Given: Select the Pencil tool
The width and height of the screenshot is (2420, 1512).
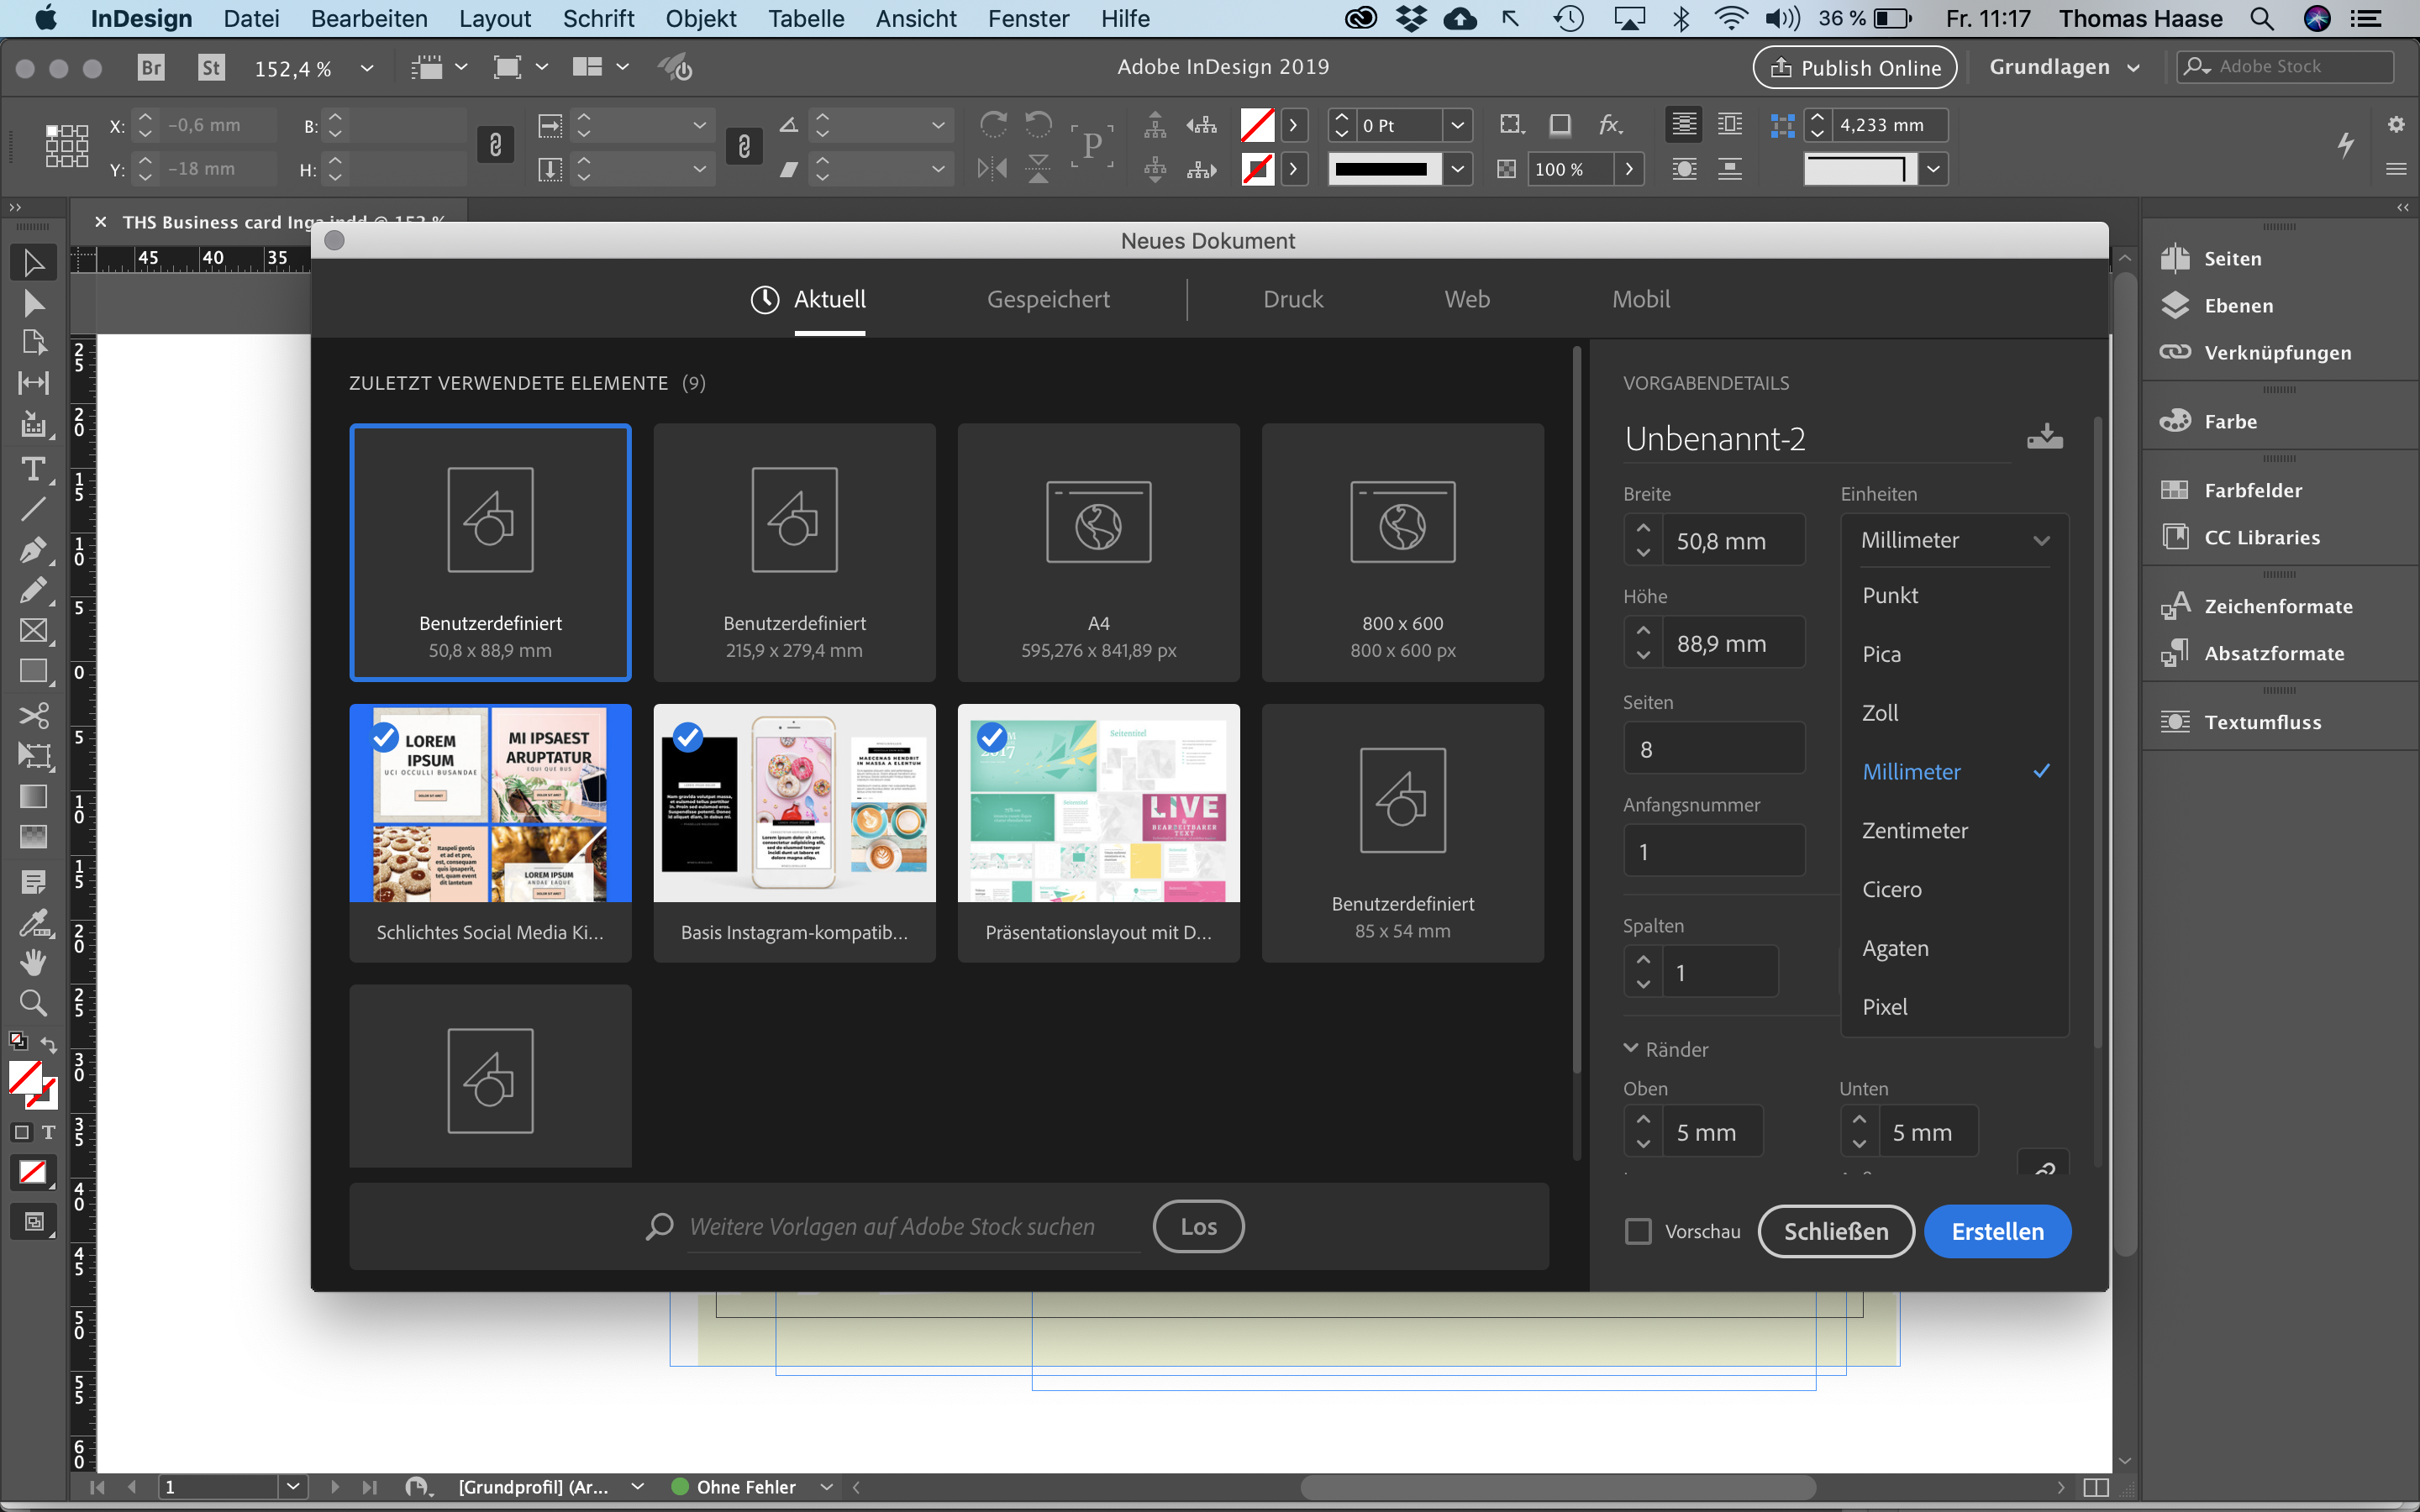Looking at the screenshot, I should pos(33,590).
